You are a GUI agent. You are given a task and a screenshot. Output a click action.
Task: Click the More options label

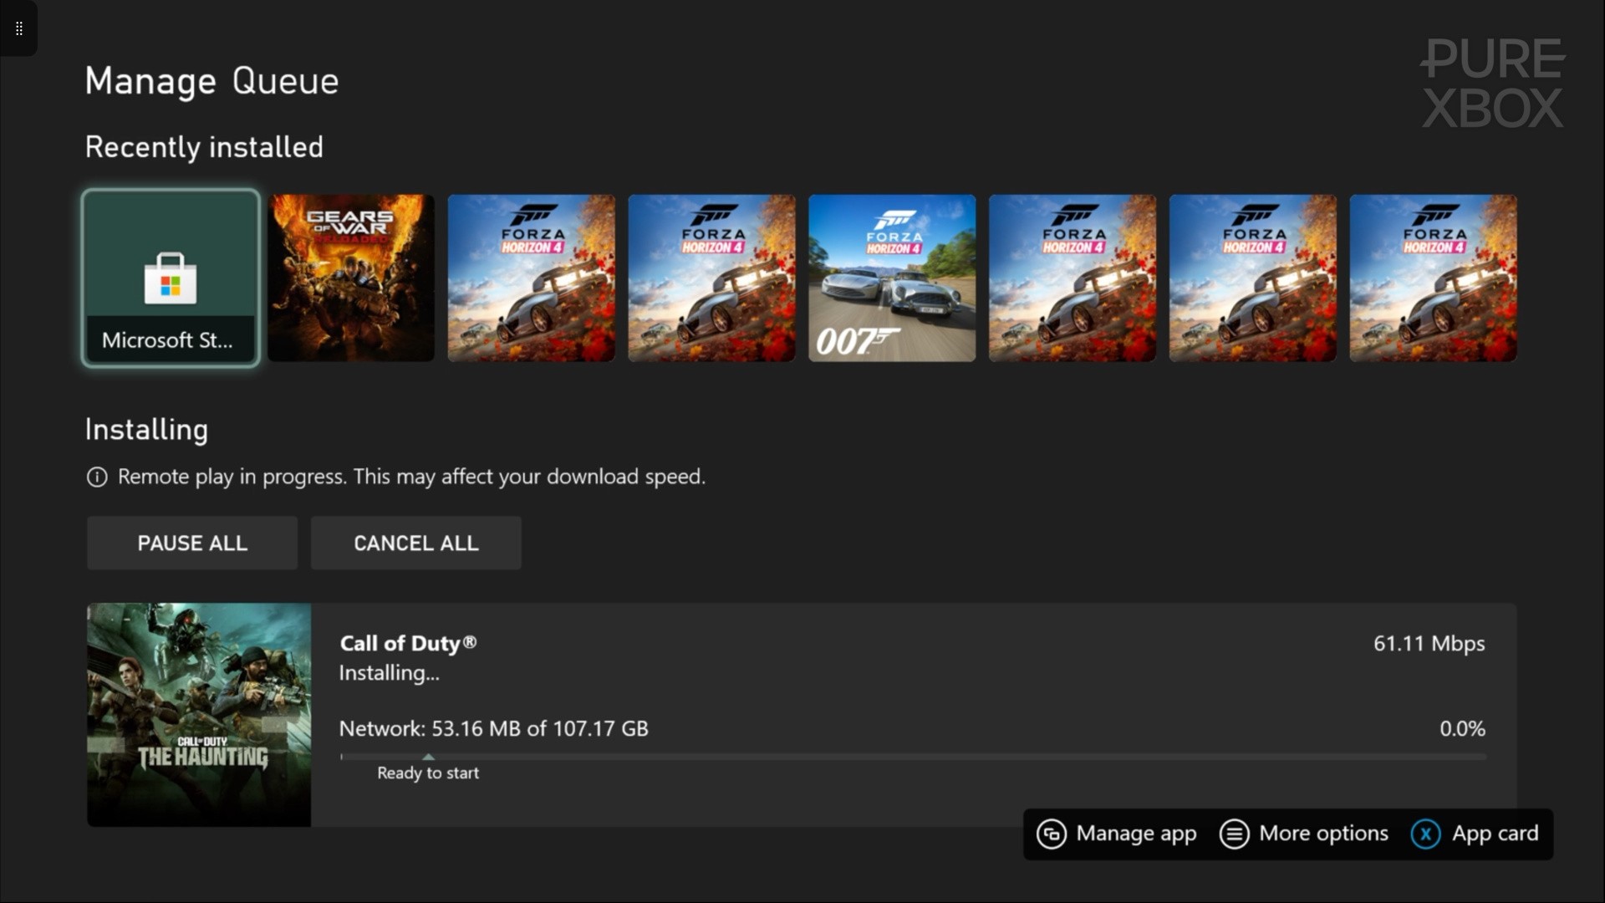coord(1323,834)
